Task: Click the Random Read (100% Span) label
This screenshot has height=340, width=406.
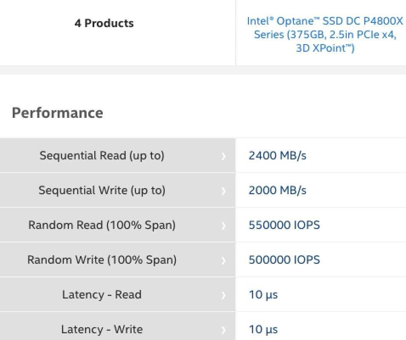Action: (102, 225)
